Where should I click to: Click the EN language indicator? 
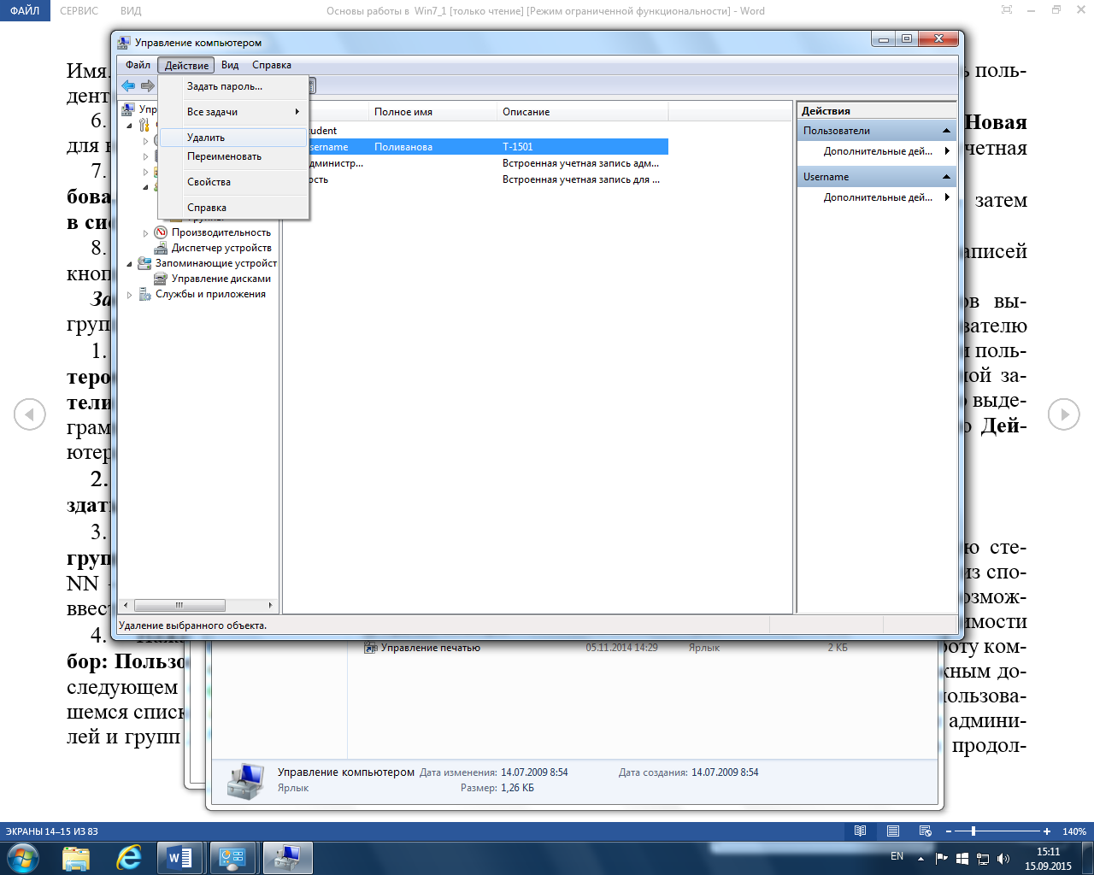pyautogui.click(x=897, y=856)
